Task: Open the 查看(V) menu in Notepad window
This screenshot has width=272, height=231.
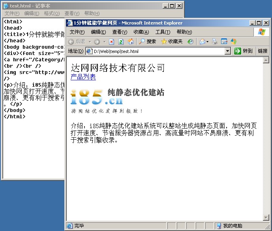Action: pyautogui.click(x=72, y=13)
